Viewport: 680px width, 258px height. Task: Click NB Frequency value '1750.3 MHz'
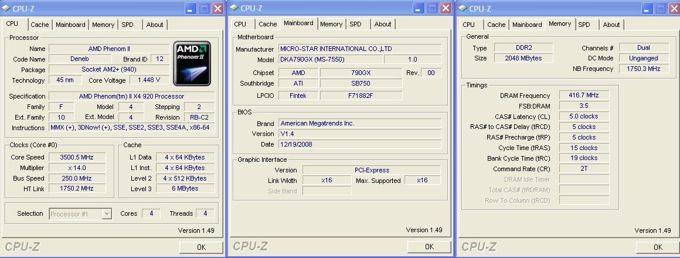pos(644,69)
